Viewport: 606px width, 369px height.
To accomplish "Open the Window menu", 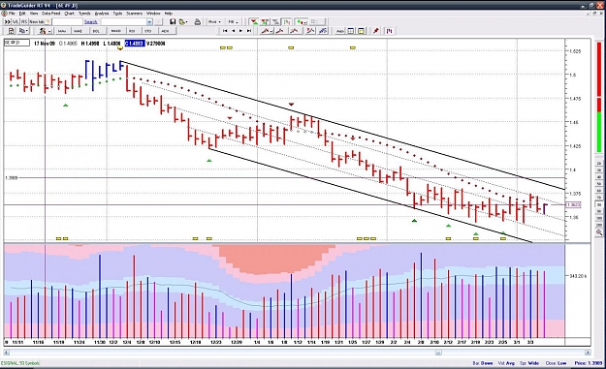I will pyautogui.click(x=153, y=14).
